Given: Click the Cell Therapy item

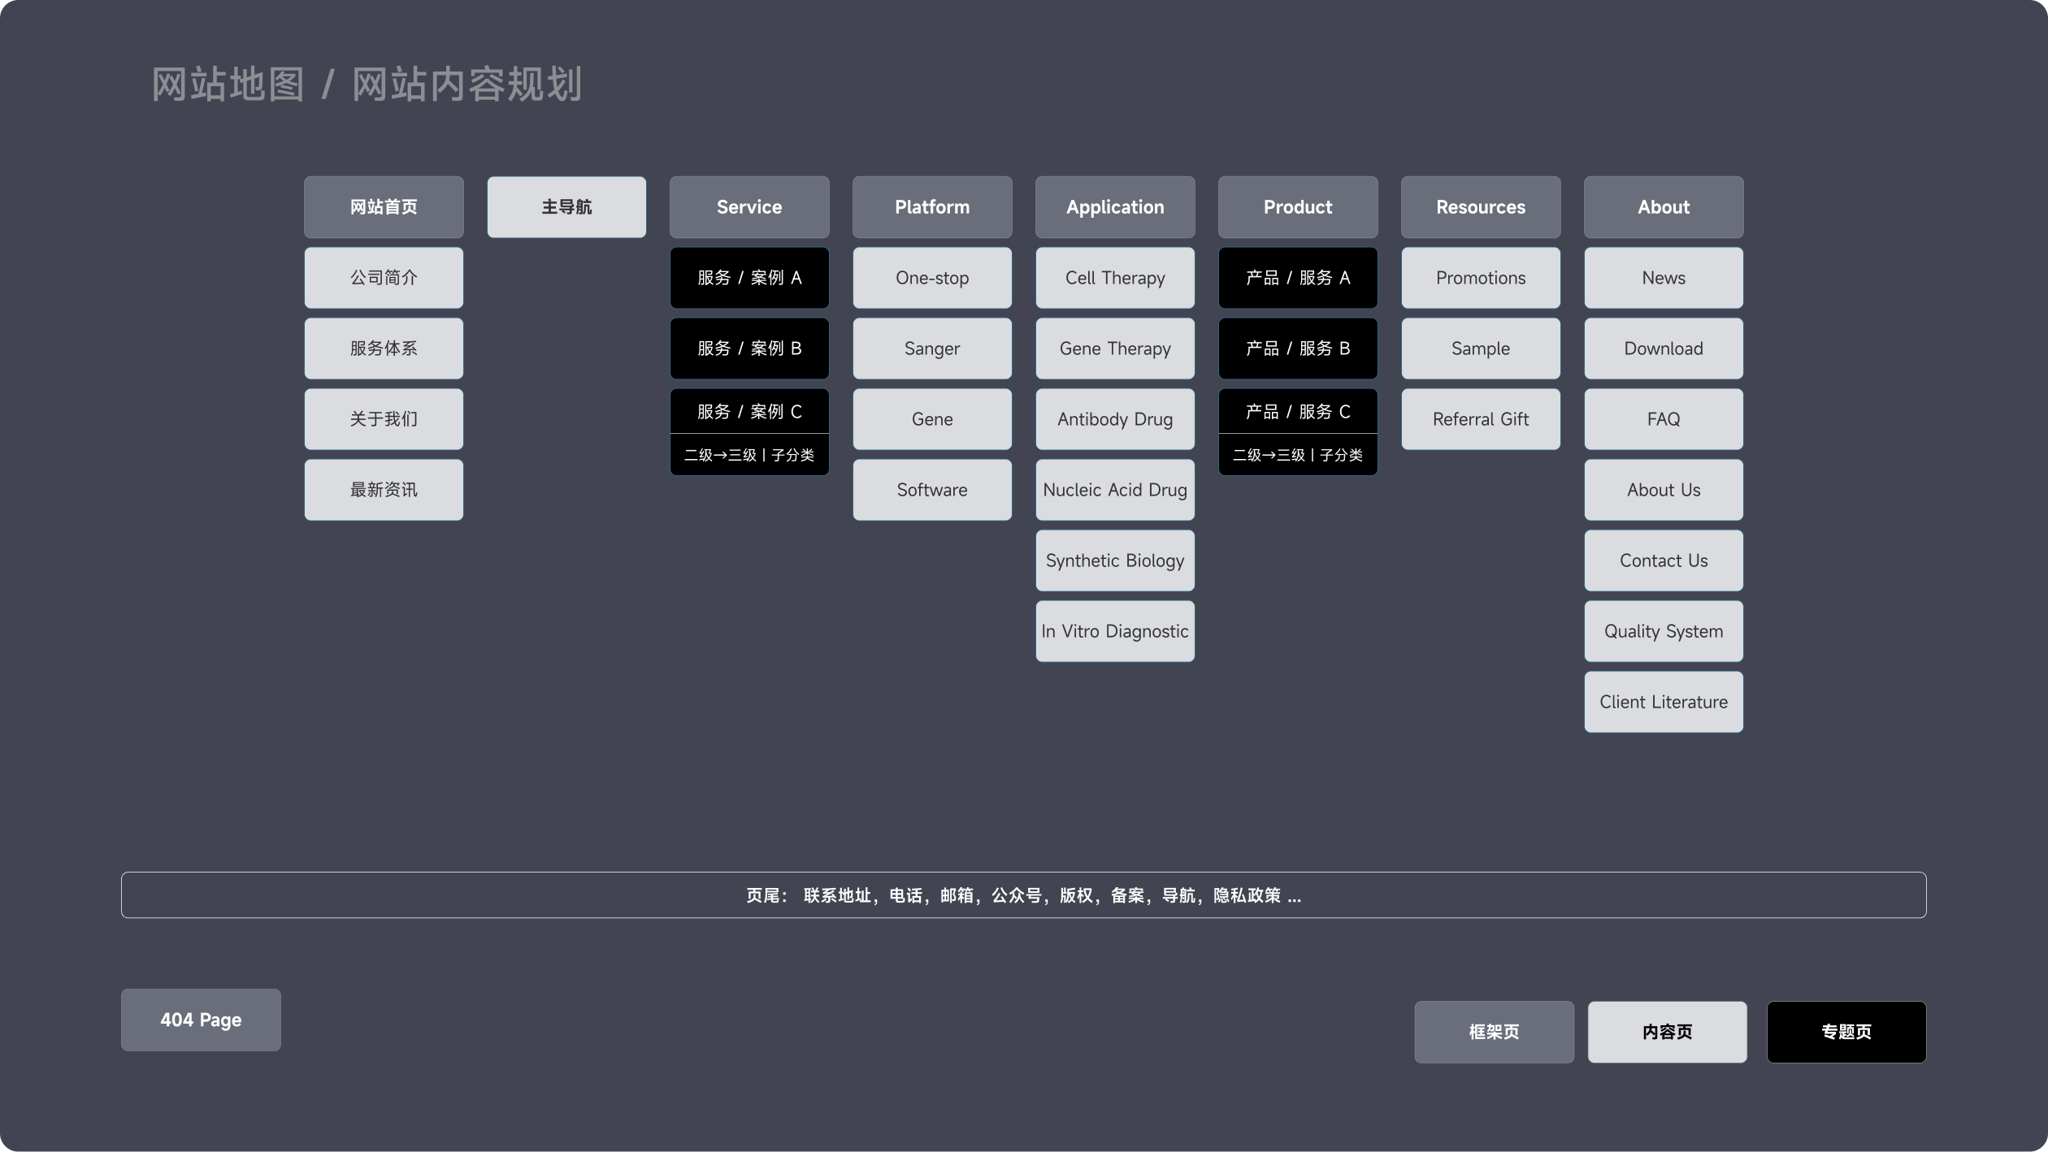Looking at the screenshot, I should click(1114, 278).
